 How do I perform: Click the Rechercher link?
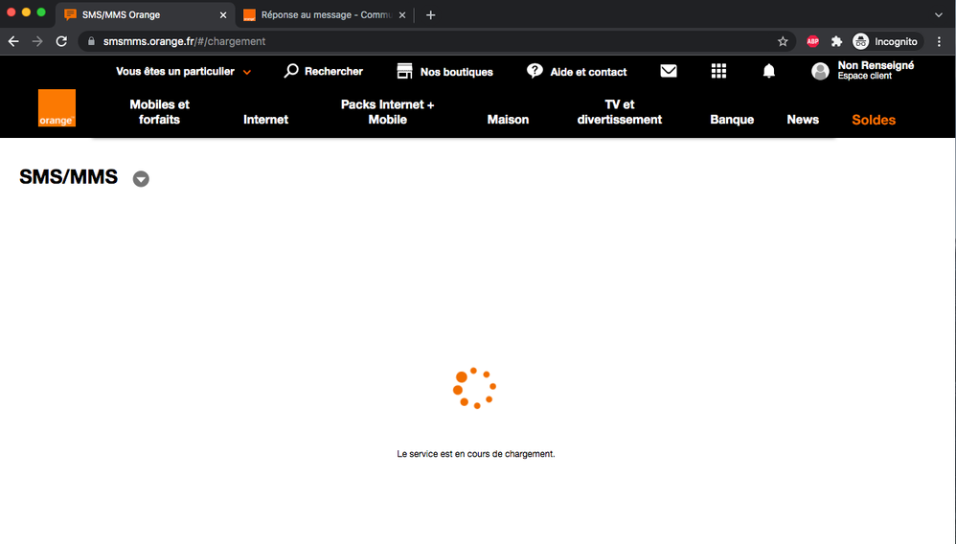click(333, 72)
